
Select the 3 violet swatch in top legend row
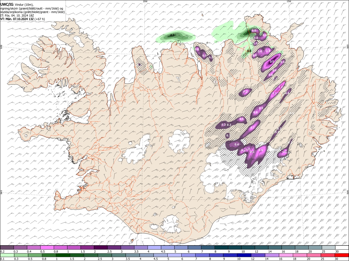pos(127,247)
